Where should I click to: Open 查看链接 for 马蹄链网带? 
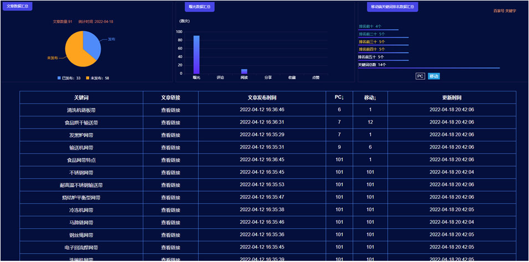pyautogui.click(x=170, y=222)
